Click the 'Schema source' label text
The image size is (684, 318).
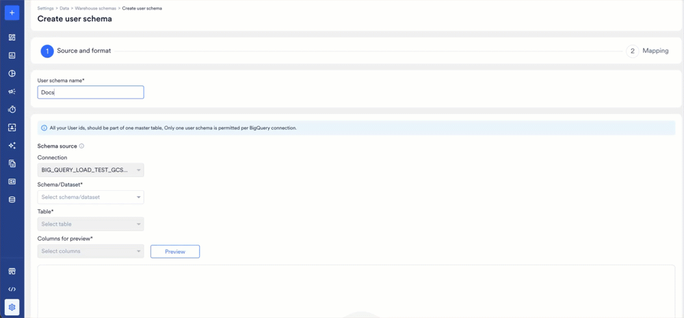pyautogui.click(x=57, y=146)
